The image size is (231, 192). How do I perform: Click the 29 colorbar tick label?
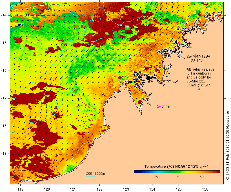(x=178, y=177)
